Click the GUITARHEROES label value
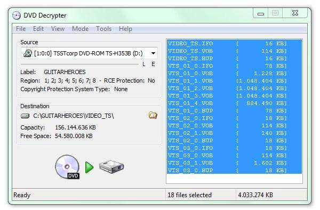Image resolution: width=320 pixels, height=210 pixels. tap(65, 72)
